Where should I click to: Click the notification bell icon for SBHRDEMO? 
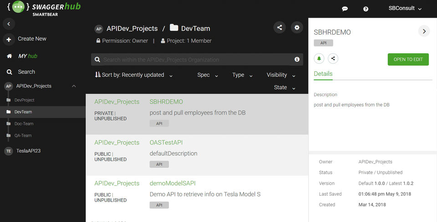319,59
